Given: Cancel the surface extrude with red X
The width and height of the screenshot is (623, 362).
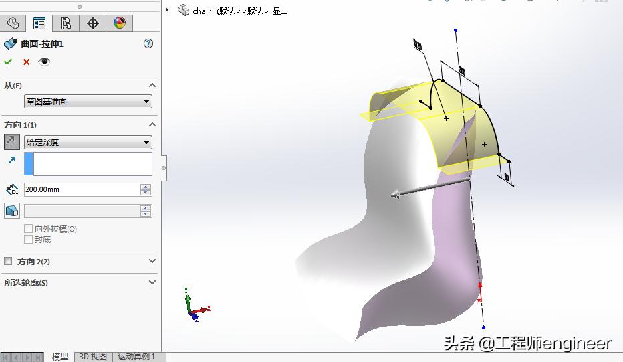Looking at the screenshot, I should coord(26,62).
